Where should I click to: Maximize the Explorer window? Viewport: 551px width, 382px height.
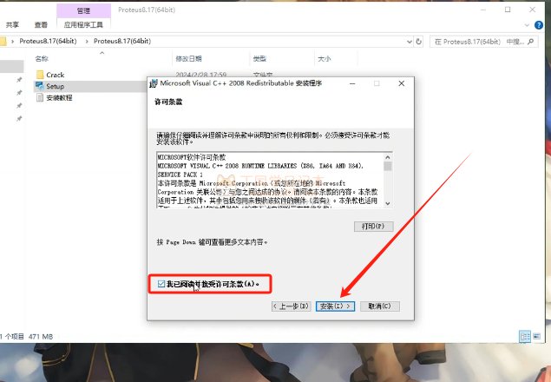(508, 10)
